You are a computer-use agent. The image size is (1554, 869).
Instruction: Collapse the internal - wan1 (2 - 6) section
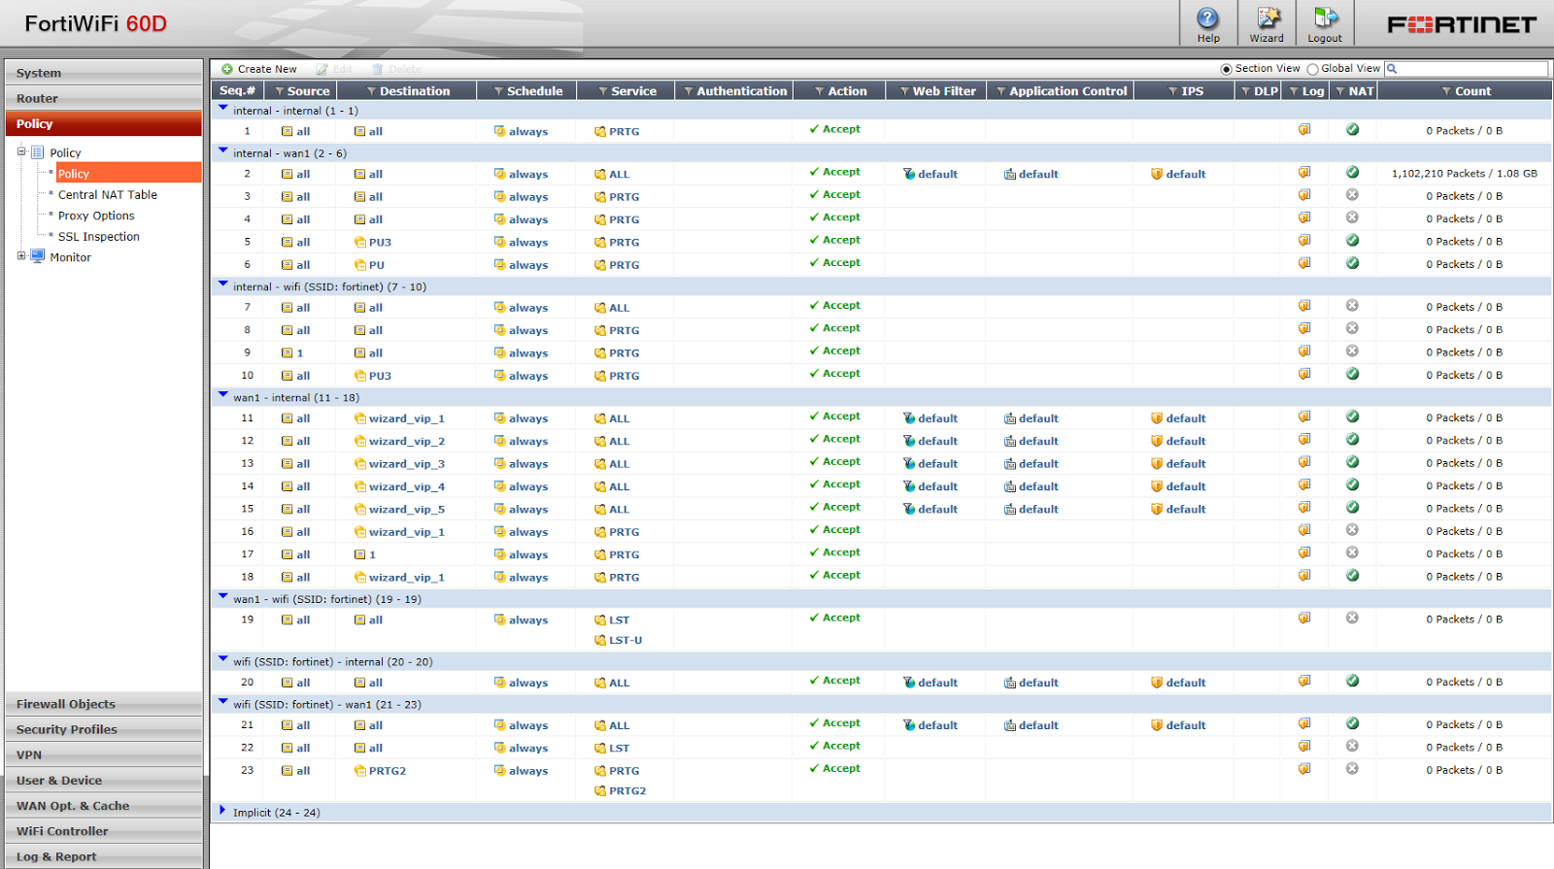223,151
